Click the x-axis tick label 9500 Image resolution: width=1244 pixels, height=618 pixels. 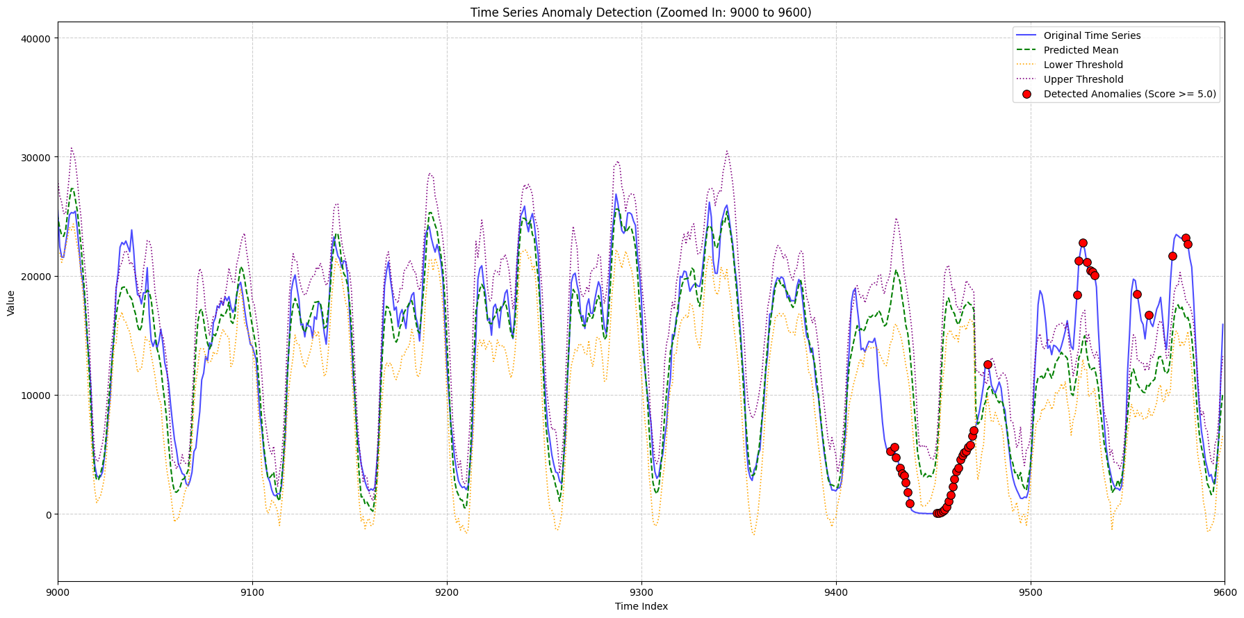pyautogui.click(x=1031, y=592)
